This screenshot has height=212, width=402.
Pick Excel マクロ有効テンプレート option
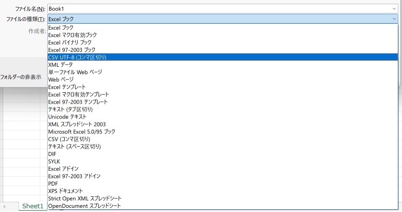[x=222, y=94]
